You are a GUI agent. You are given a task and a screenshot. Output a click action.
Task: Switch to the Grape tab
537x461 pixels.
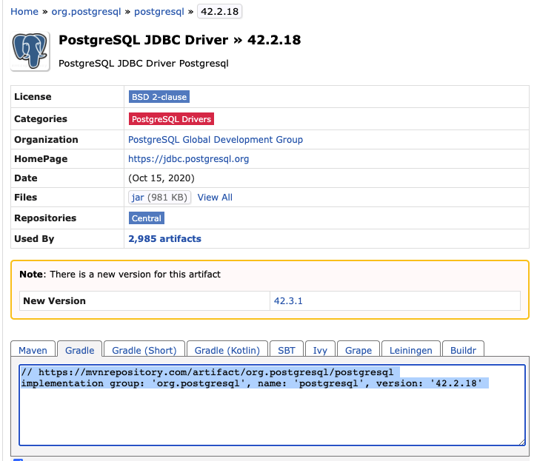point(358,350)
